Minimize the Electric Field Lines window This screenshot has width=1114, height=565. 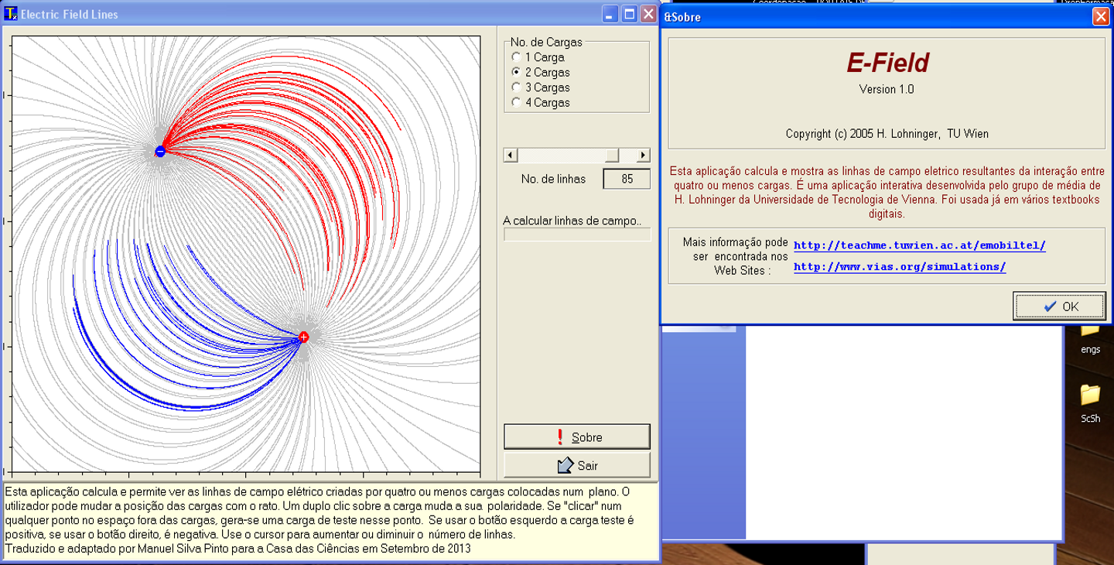pyautogui.click(x=610, y=14)
